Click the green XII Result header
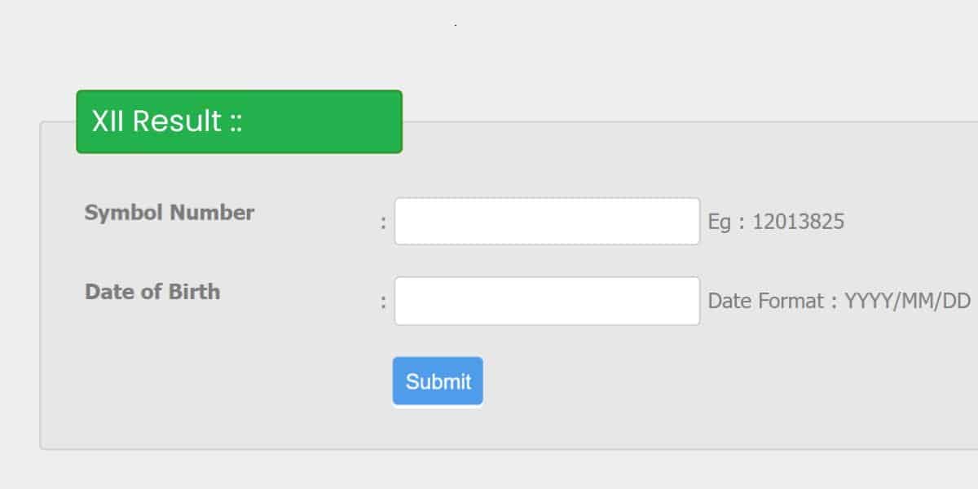Image resolution: width=978 pixels, height=489 pixels. pos(239,121)
